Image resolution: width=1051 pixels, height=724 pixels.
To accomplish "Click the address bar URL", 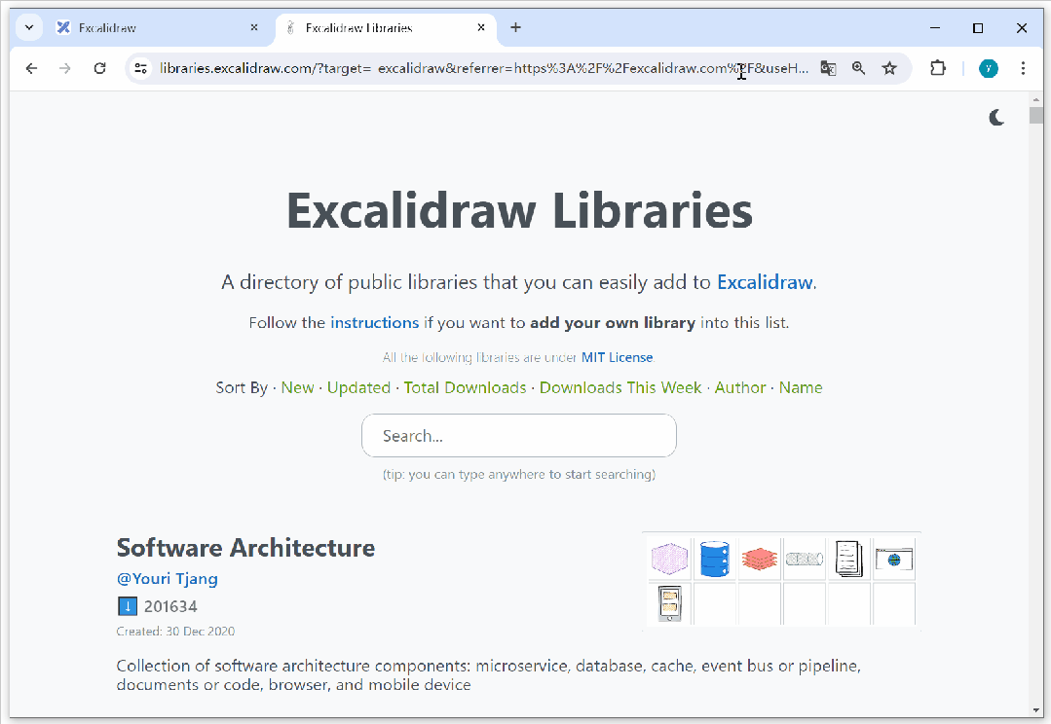I will 483,68.
